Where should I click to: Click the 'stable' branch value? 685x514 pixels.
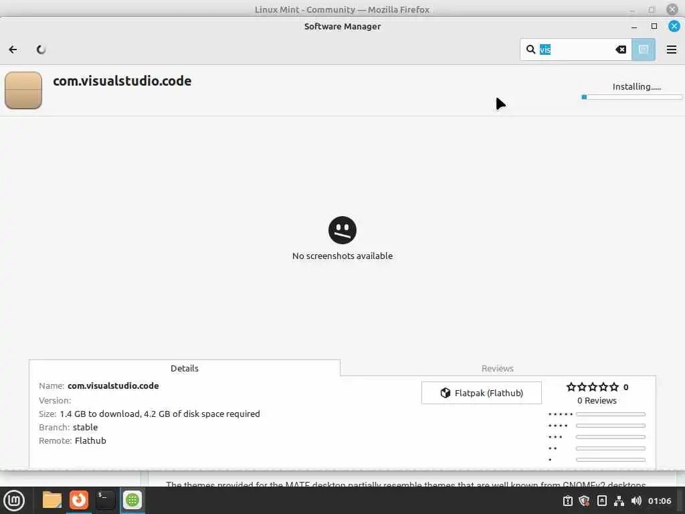coord(85,427)
